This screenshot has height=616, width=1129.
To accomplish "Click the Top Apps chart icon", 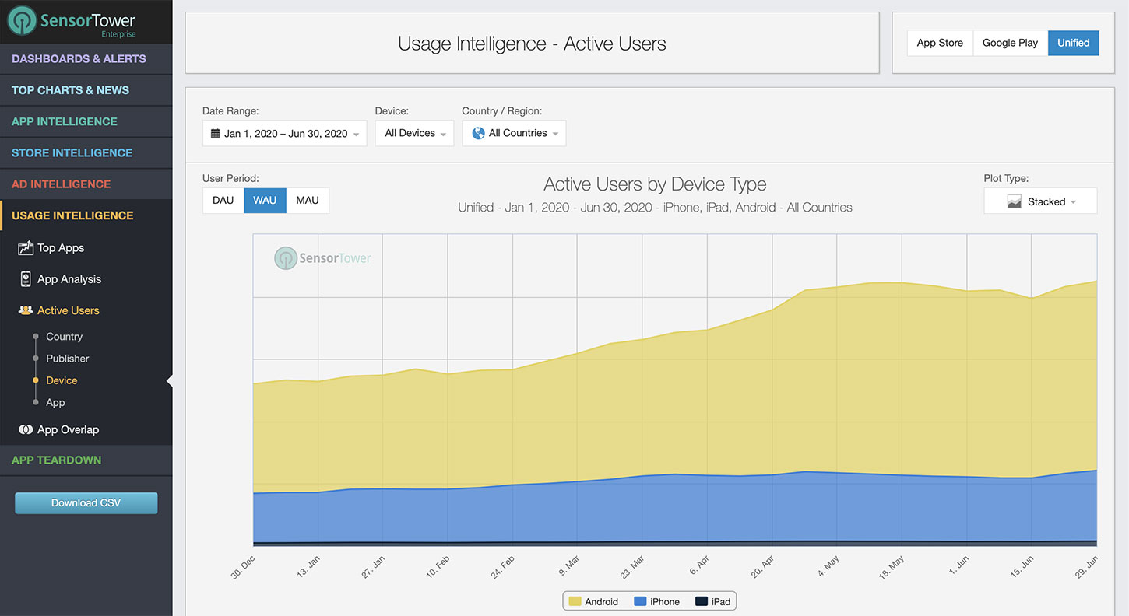I will pos(26,248).
